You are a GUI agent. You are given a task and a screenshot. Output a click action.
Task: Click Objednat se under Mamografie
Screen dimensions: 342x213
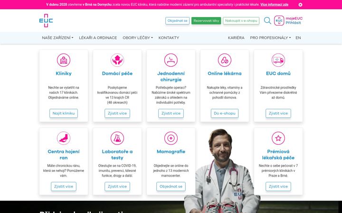pyautogui.click(x=171, y=186)
